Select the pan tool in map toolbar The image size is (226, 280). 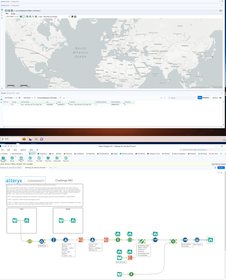(x=21, y=17)
